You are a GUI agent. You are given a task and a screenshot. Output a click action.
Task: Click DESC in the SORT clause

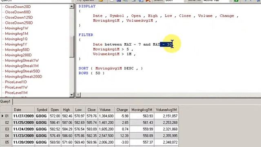129,68
